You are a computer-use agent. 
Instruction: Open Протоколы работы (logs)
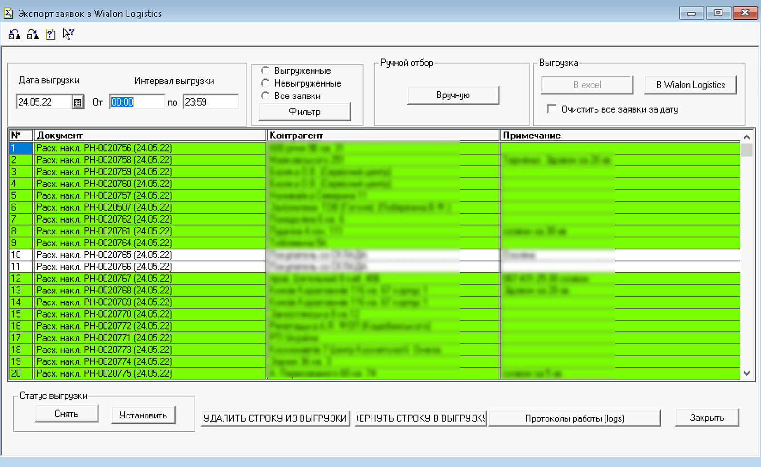(575, 418)
